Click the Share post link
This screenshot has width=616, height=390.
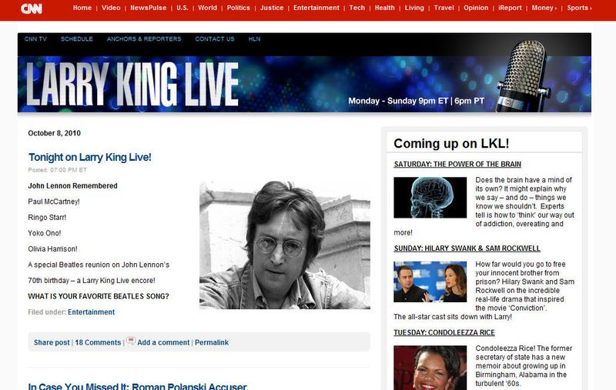point(52,342)
